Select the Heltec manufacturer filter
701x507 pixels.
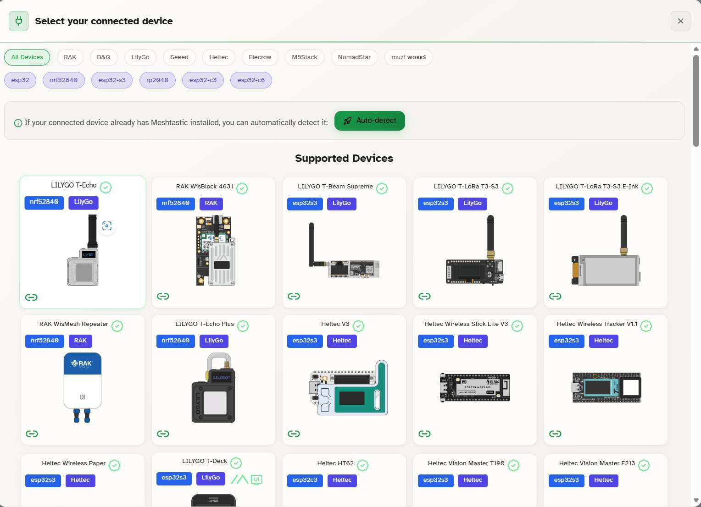[218, 57]
